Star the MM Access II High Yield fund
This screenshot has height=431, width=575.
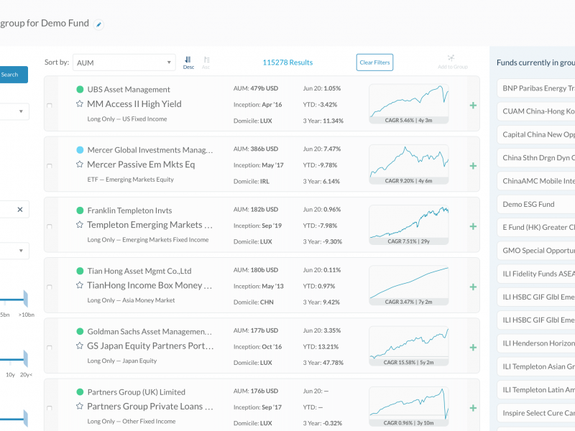(x=79, y=103)
